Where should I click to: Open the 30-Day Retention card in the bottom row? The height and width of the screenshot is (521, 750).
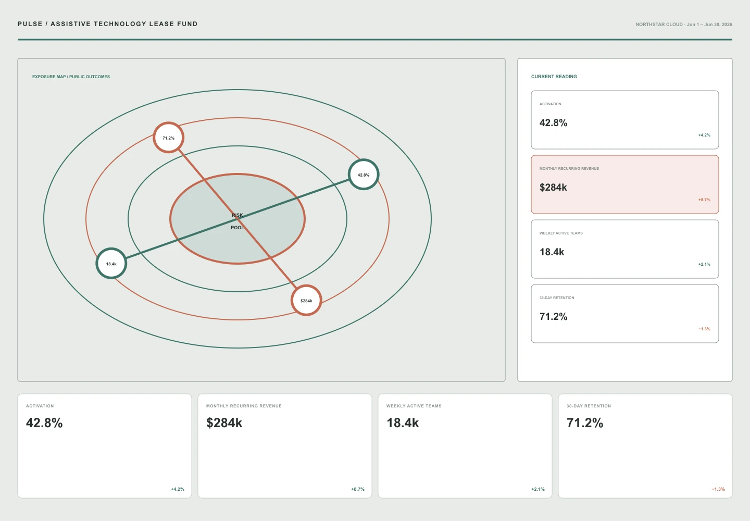click(x=645, y=446)
